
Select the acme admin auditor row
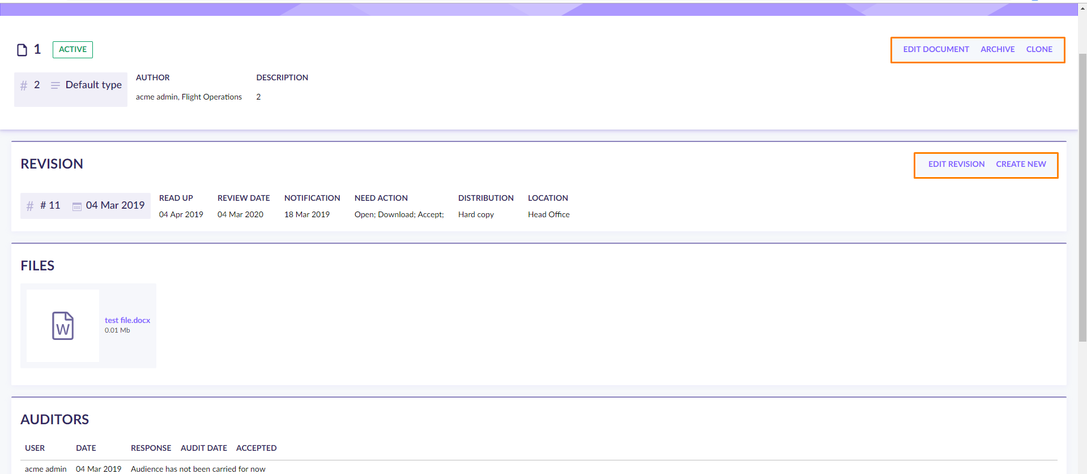point(46,469)
